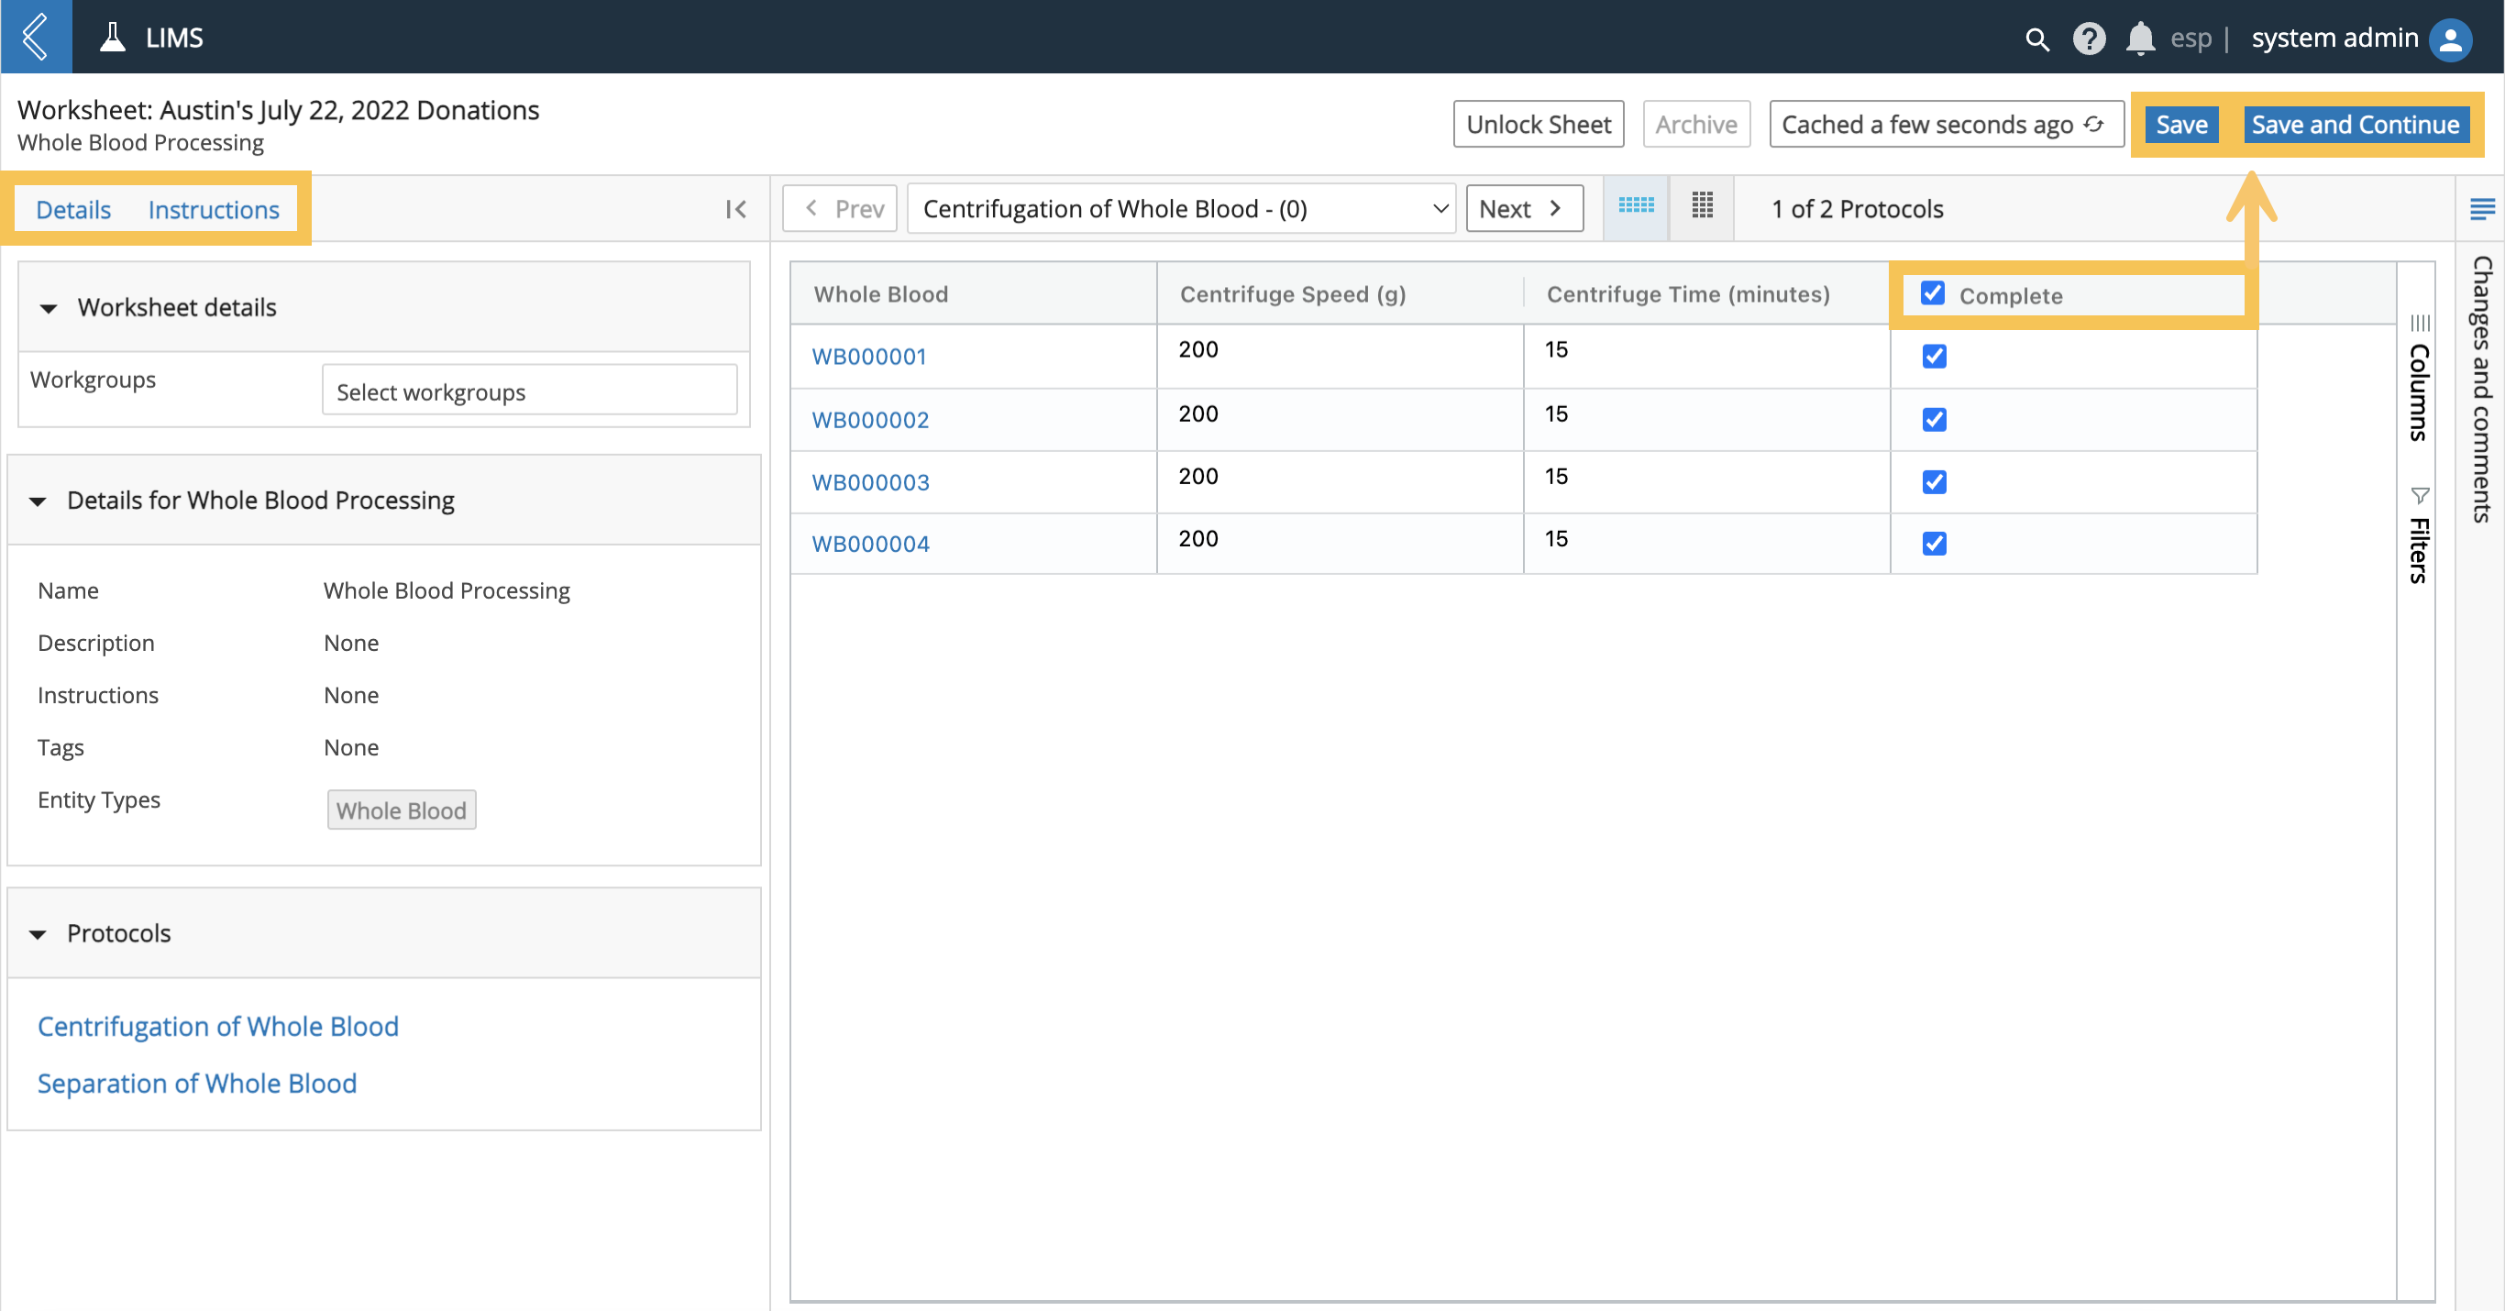2505x1311 pixels.
Task: Go to Prev protocol
Action: click(839, 208)
